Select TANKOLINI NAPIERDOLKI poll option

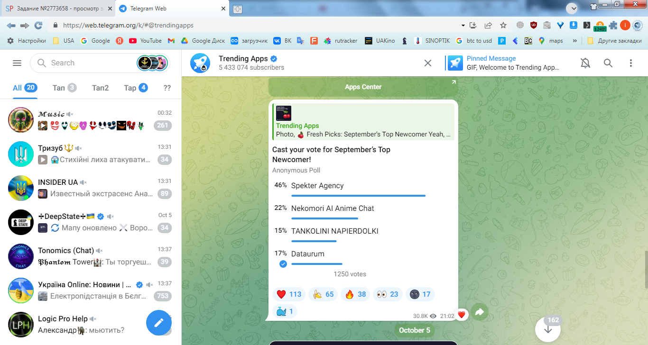click(x=363, y=234)
